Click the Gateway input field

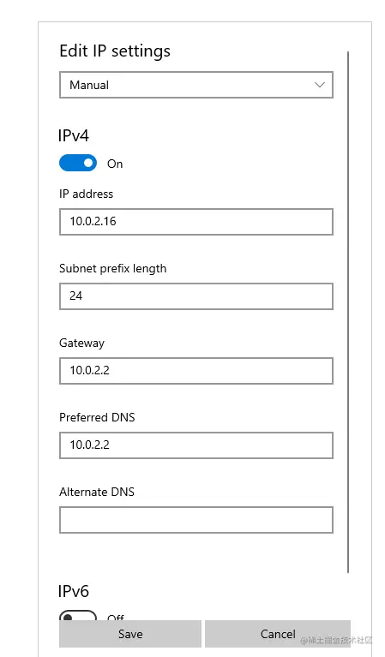(x=196, y=371)
